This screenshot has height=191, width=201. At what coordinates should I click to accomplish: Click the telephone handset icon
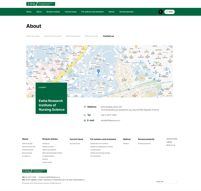point(85,115)
